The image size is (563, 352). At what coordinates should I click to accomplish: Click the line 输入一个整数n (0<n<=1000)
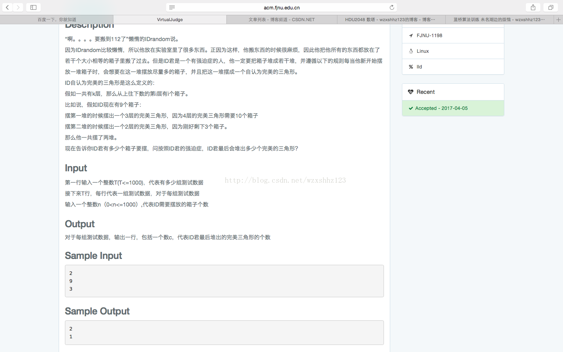[x=136, y=205]
